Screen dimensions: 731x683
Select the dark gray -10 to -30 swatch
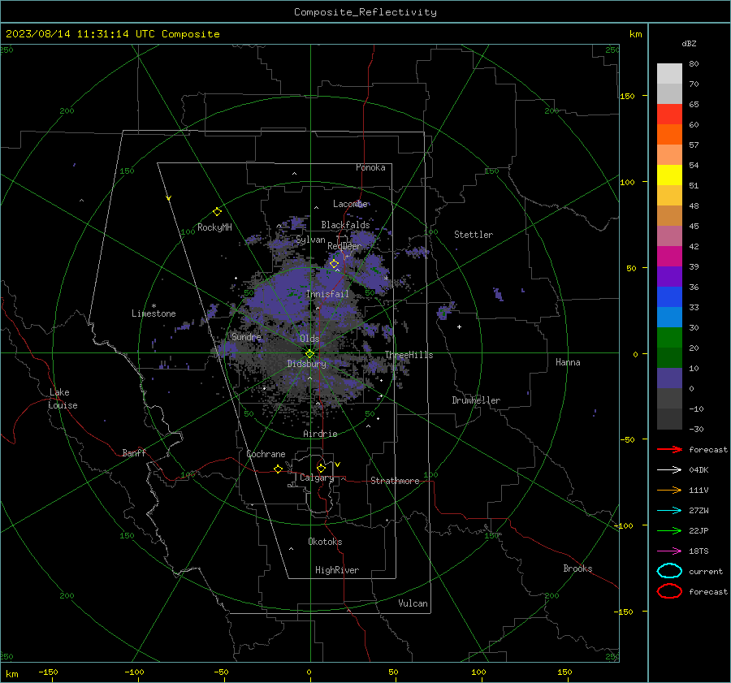pyautogui.click(x=669, y=418)
